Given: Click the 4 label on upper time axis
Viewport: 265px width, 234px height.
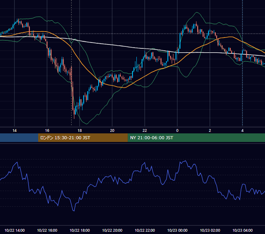Looking at the screenshot, I should (x=242, y=131).
